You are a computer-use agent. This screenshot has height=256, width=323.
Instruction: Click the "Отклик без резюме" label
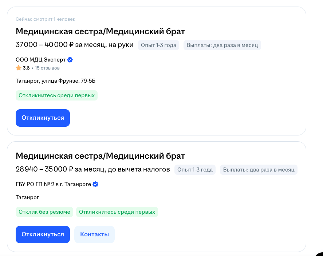(x=44, y=212)
